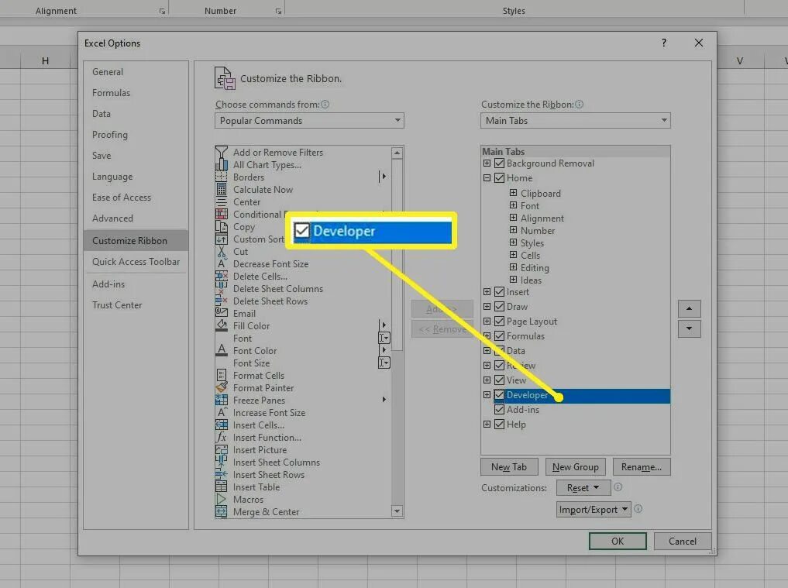Click the Email command icon
Viewport: 788px width, 588px height.
pyautogui.click(x=221, y=313)
